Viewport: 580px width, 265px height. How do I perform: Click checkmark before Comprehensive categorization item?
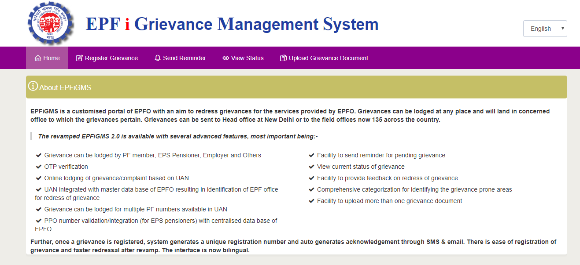point(312,189)
